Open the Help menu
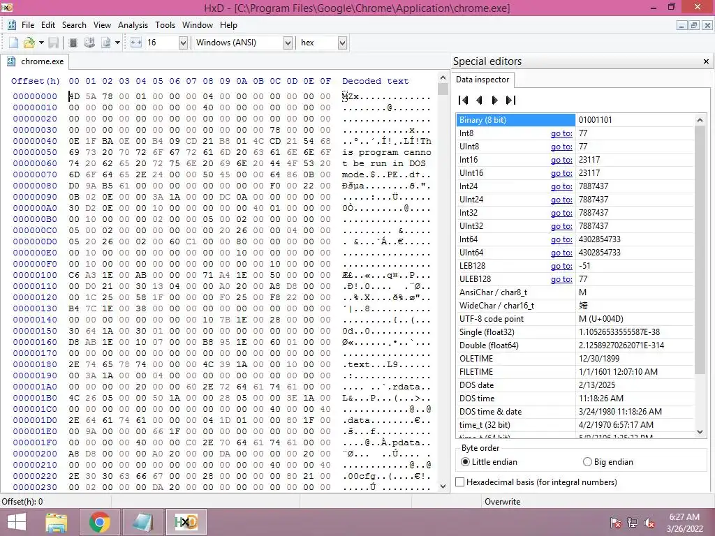The width and height of the screenshot is (715, 536). (228, 25)
